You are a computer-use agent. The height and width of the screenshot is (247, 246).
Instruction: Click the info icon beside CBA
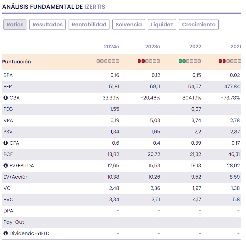click(x=5, y=98)
